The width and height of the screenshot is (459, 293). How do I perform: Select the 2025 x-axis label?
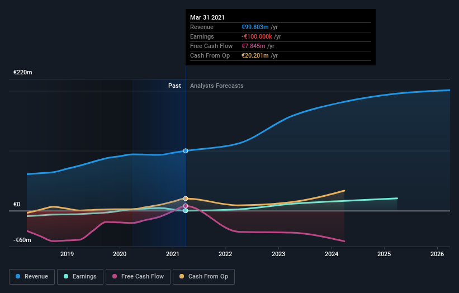(384, 254)
